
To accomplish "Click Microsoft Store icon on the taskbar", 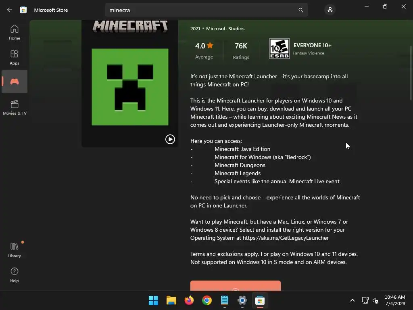I will tap(260, 300).
